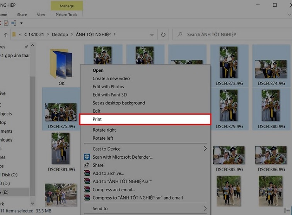Click the Microsoft Defender shield icon
The height and width of the screenshot is (215, 292).
pos(87,157)
